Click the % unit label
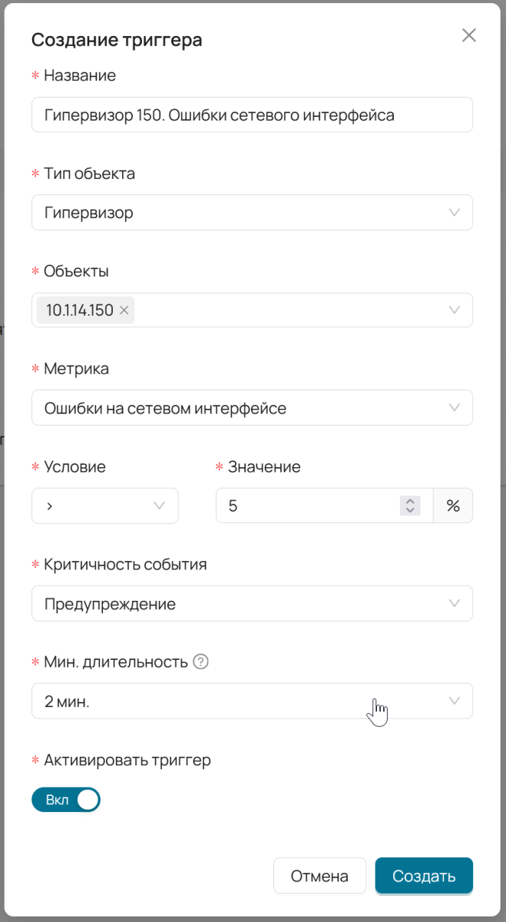Image resolution: width=506 pixels, height=922 pixels. point(453,506)
